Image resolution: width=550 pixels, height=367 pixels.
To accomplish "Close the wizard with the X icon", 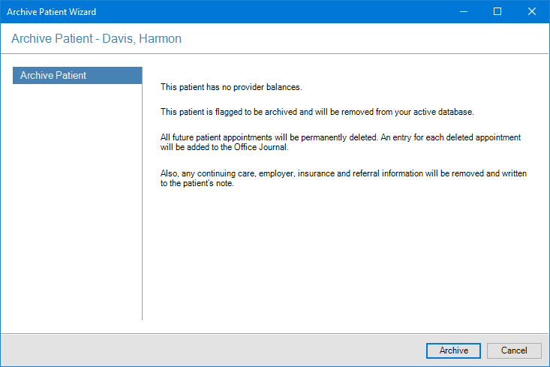I will [531, 12].
